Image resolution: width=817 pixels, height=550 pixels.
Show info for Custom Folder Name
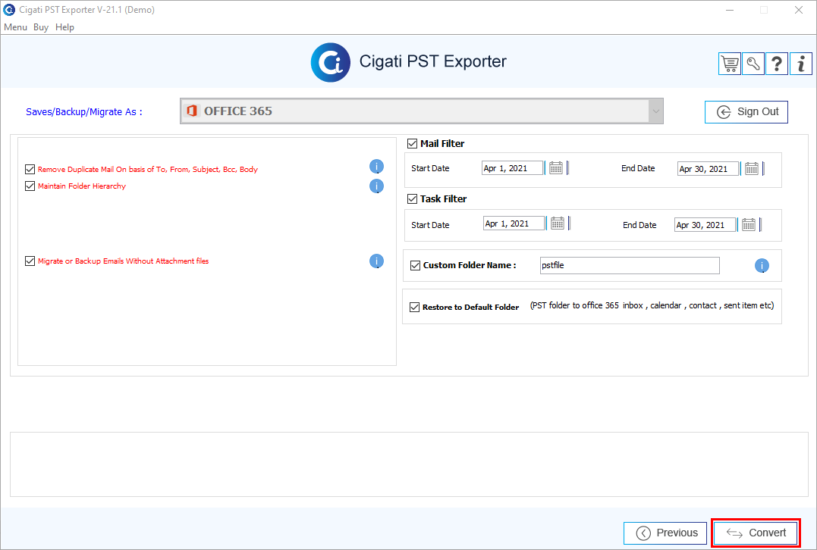coord(762,266)
